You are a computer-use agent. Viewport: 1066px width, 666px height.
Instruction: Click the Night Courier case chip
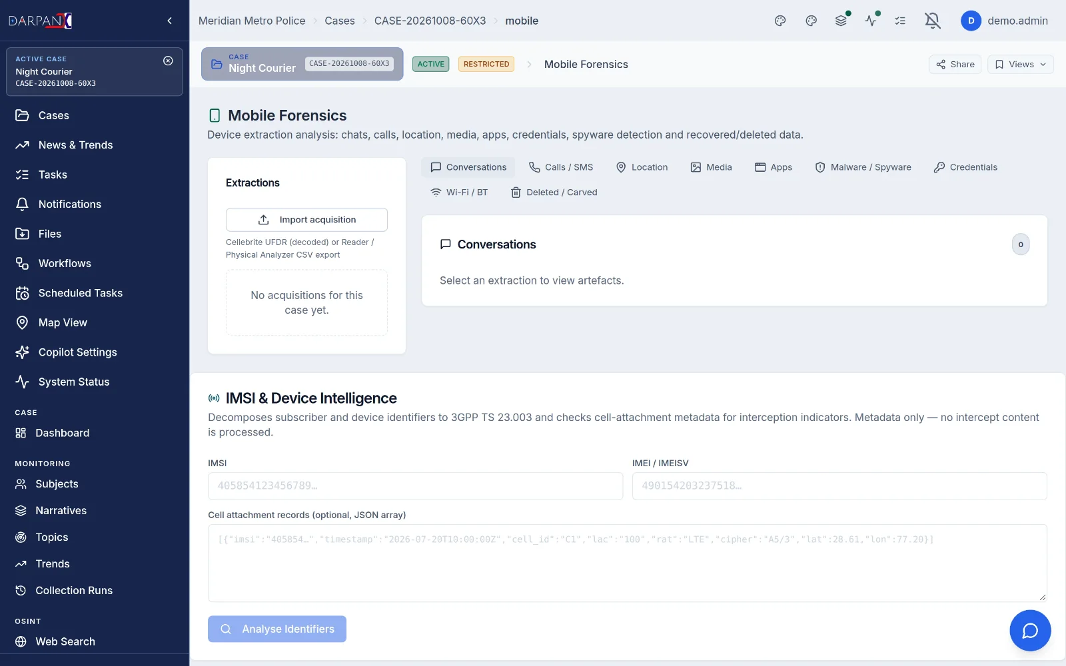[302, 64]
